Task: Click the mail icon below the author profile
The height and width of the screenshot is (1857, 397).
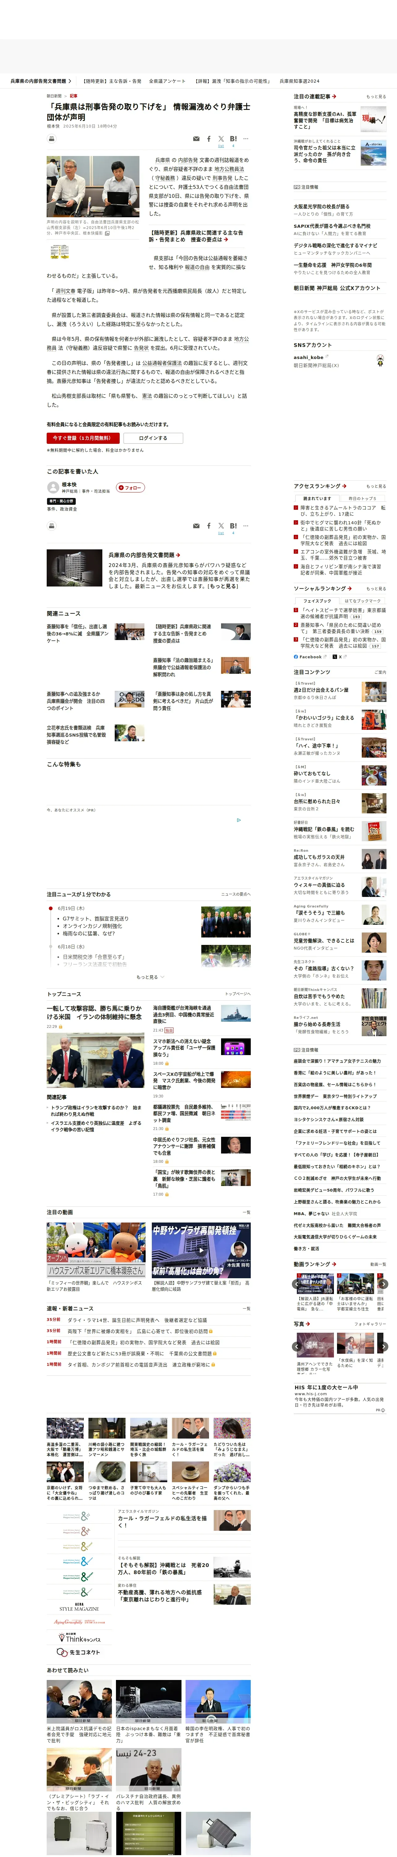Action: tap(196, 526)
